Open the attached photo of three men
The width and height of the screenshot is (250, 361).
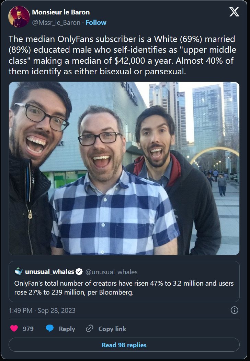click(124, 169)
